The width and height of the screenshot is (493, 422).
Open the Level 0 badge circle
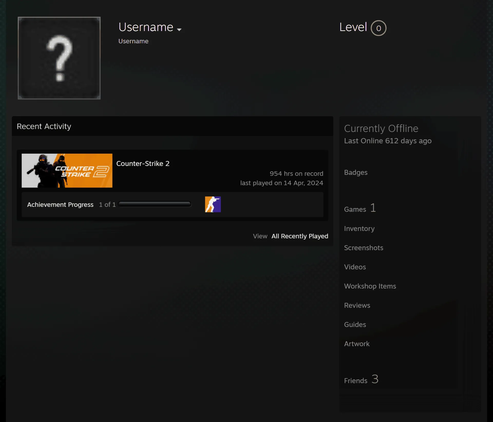click(x=378, y=28)
